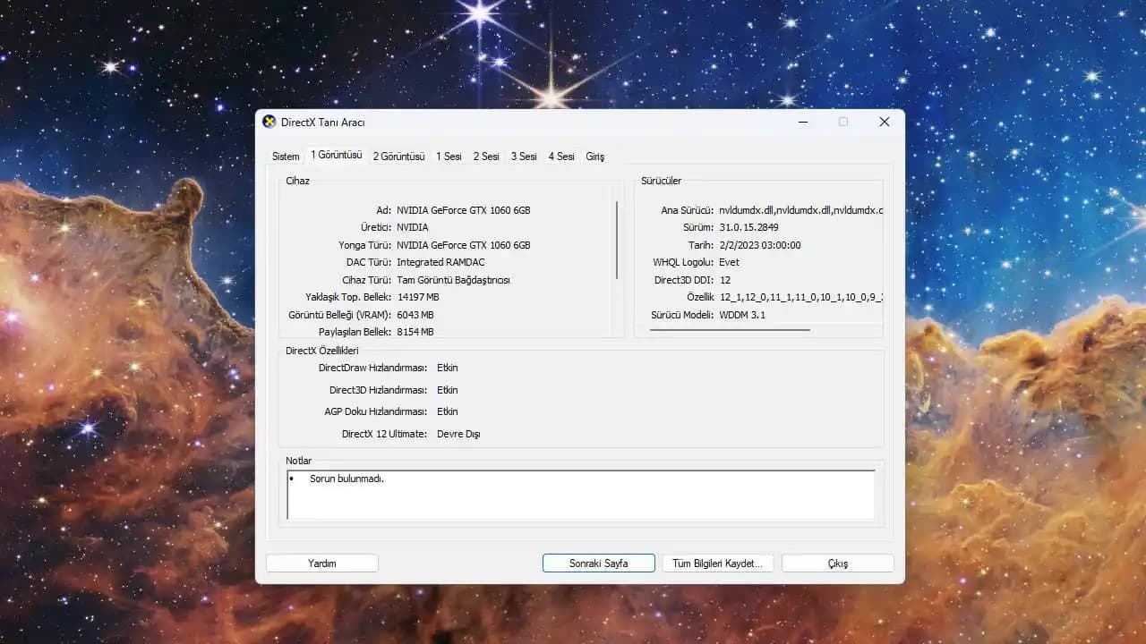This screenshot has height=644, width=1146.
Task: Click the Sürücüler panel horizontal scrollbar
Action: [x=730, y=330]
